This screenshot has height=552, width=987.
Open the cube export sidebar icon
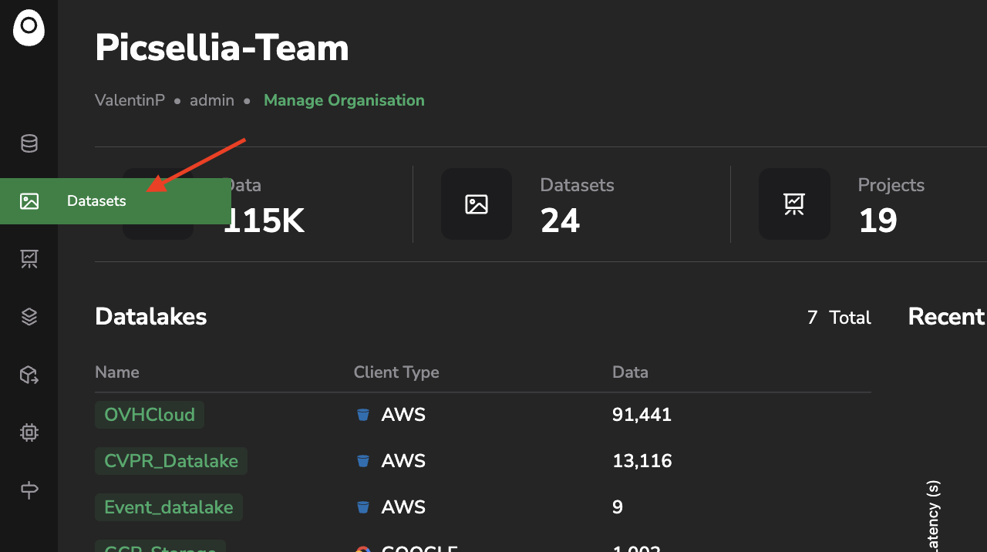click(x=29, y=375)
